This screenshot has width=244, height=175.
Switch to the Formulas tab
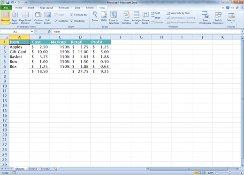[64, 8]
